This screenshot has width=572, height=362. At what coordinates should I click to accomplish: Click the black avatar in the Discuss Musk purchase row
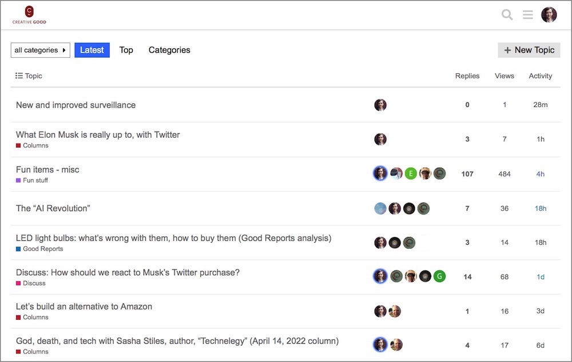425,276
